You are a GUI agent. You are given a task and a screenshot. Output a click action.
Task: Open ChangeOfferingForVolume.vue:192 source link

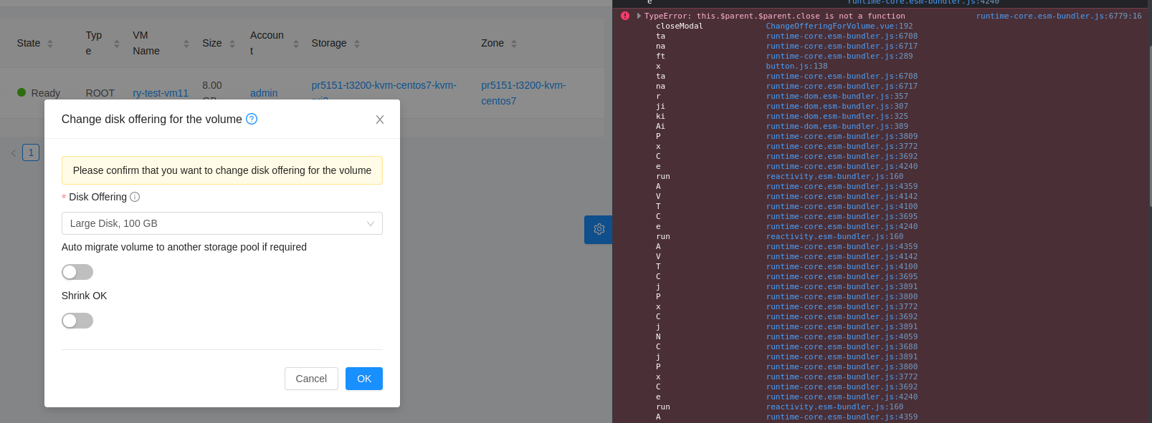click(x=839, y=26)
